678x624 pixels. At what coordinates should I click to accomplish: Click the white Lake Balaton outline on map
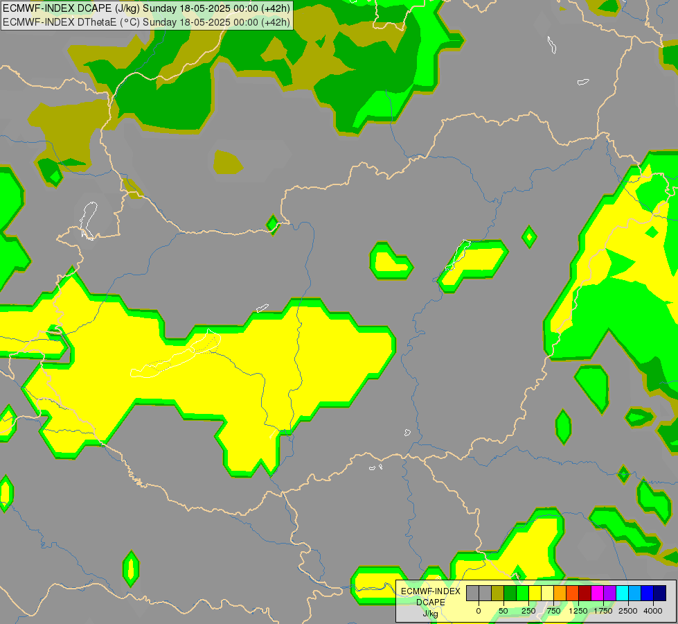(175, 356)
